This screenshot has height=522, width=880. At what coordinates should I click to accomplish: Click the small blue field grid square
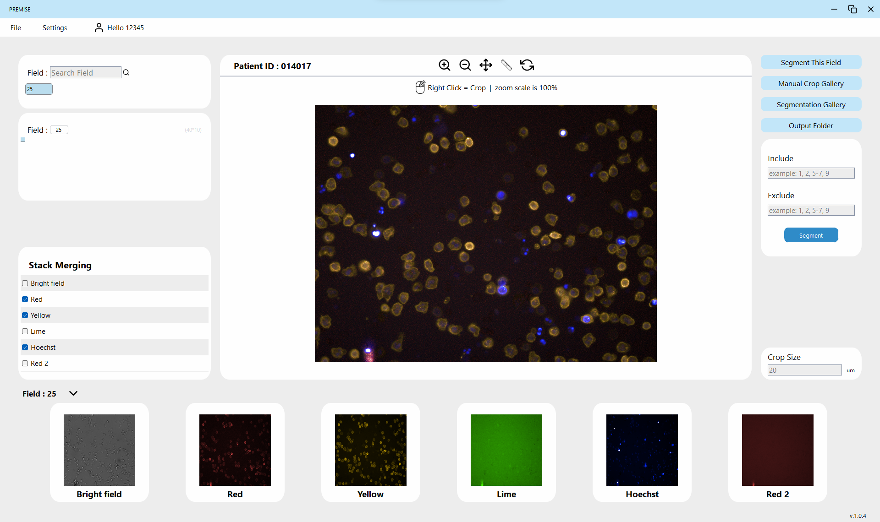coord(23,140)
